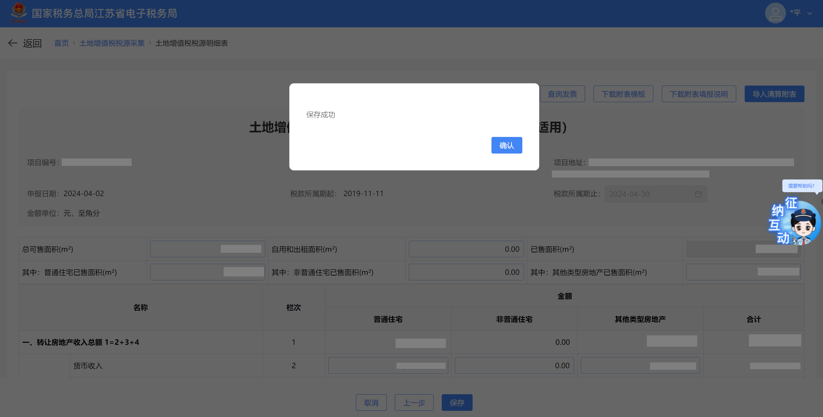Open 土地增值税税源采集 breadcrumb link

pyautogui.click(x=112, y=43)
